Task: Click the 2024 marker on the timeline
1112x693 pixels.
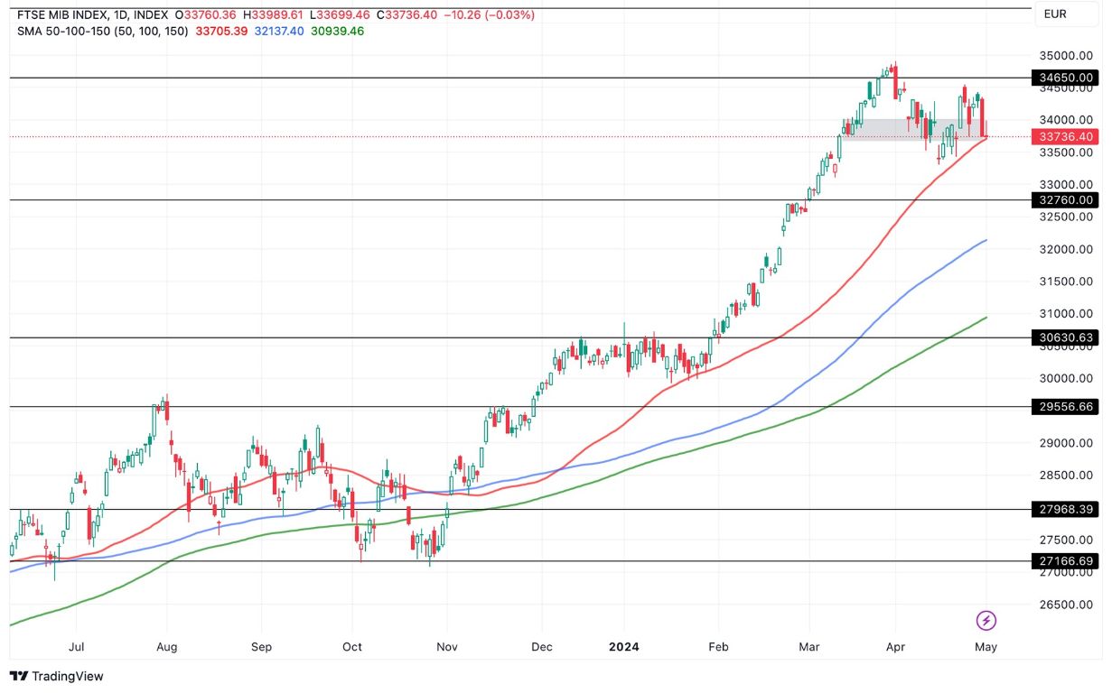Action: (626, 647)
